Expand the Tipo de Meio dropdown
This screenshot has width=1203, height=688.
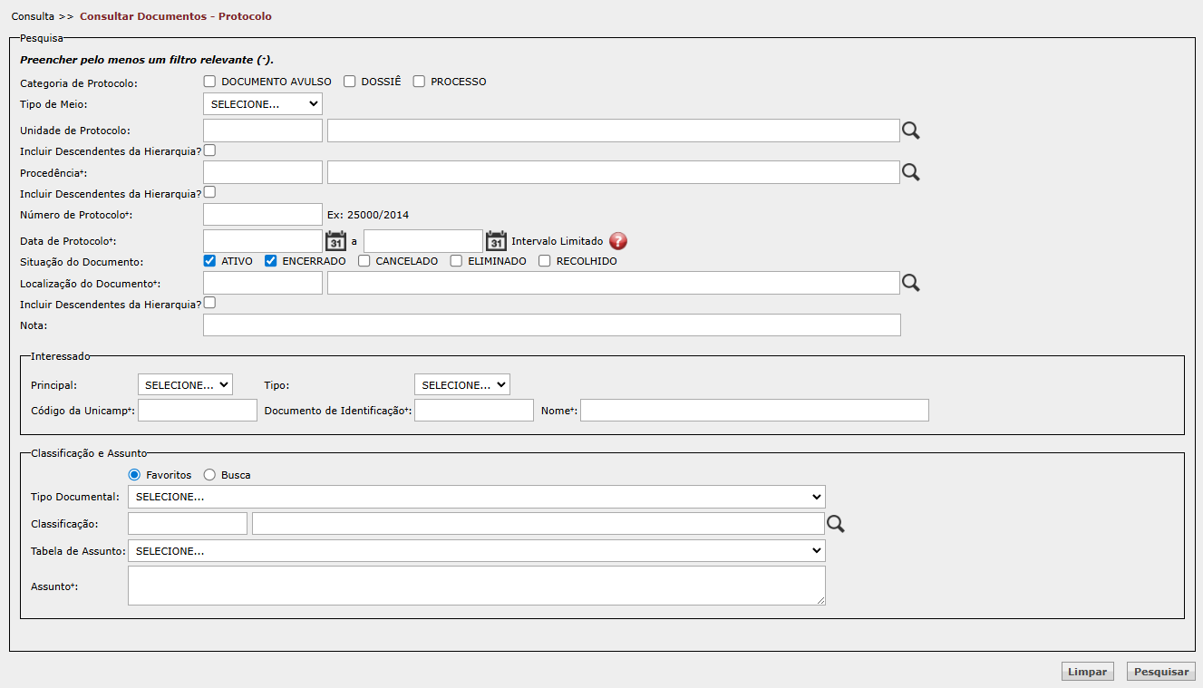tap(263, 104)
